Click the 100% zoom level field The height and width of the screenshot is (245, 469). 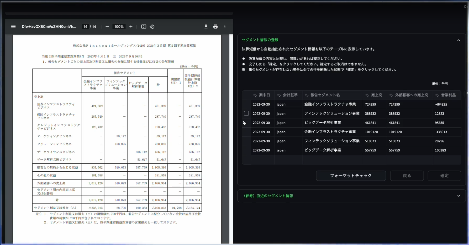coord(119,26)
